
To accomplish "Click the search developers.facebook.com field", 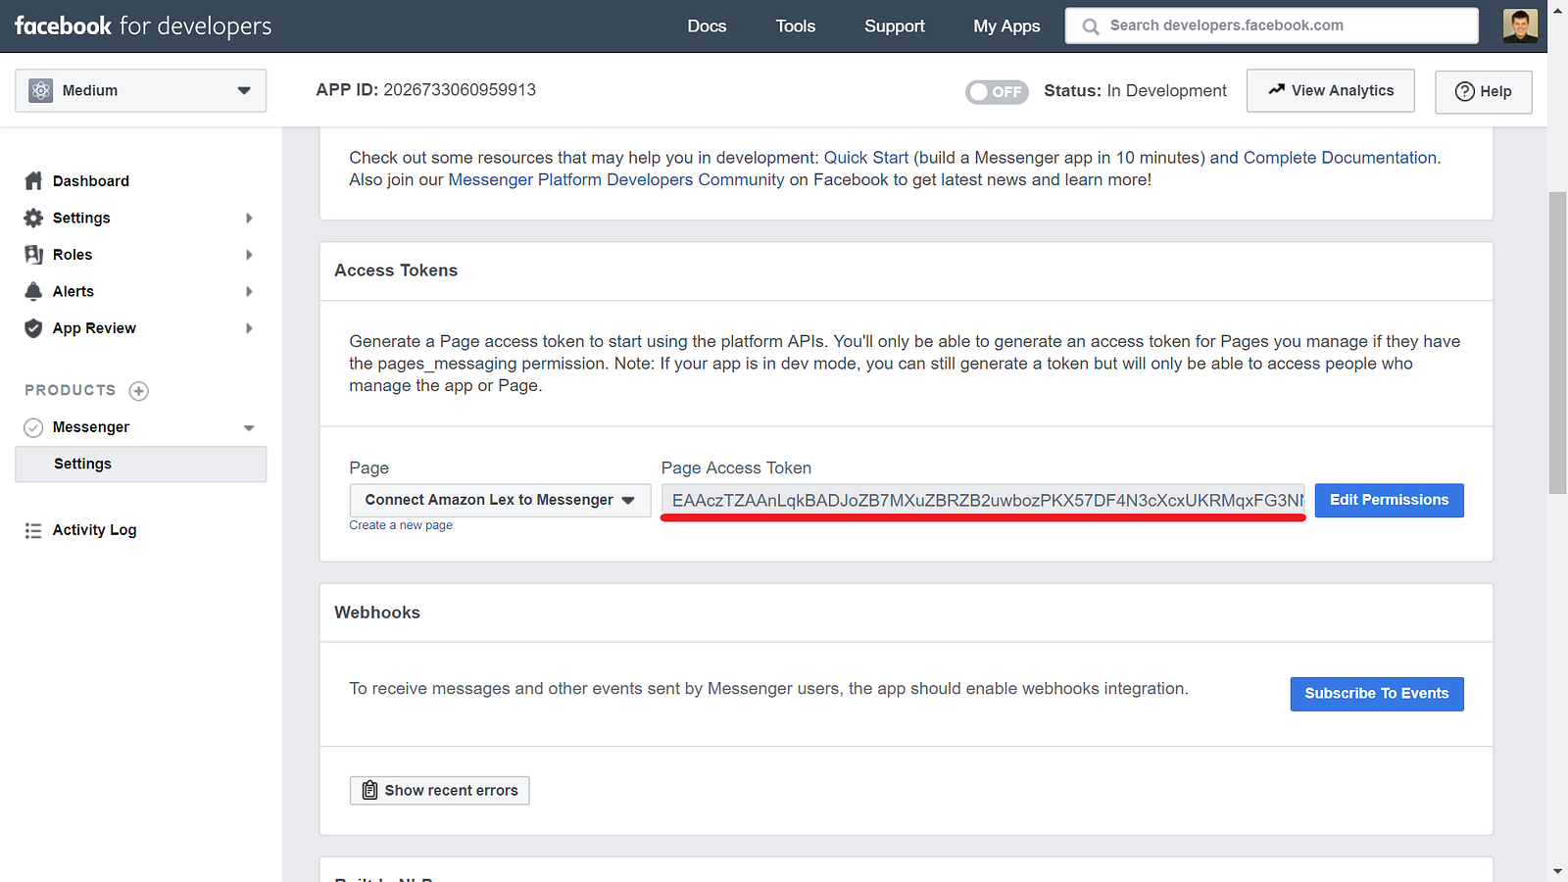I will point(1272,25).
